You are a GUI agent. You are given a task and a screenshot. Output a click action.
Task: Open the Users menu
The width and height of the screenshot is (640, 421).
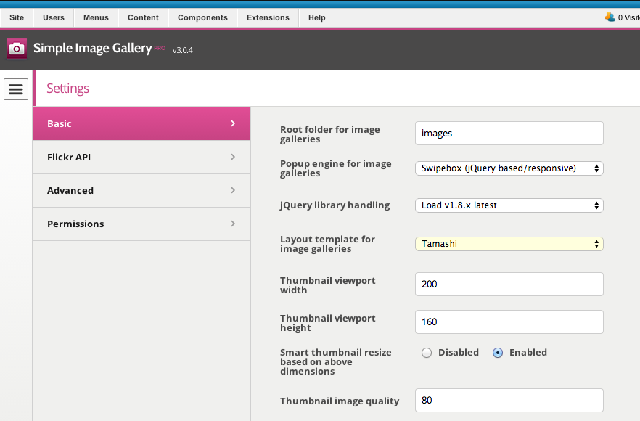(54, 17)
